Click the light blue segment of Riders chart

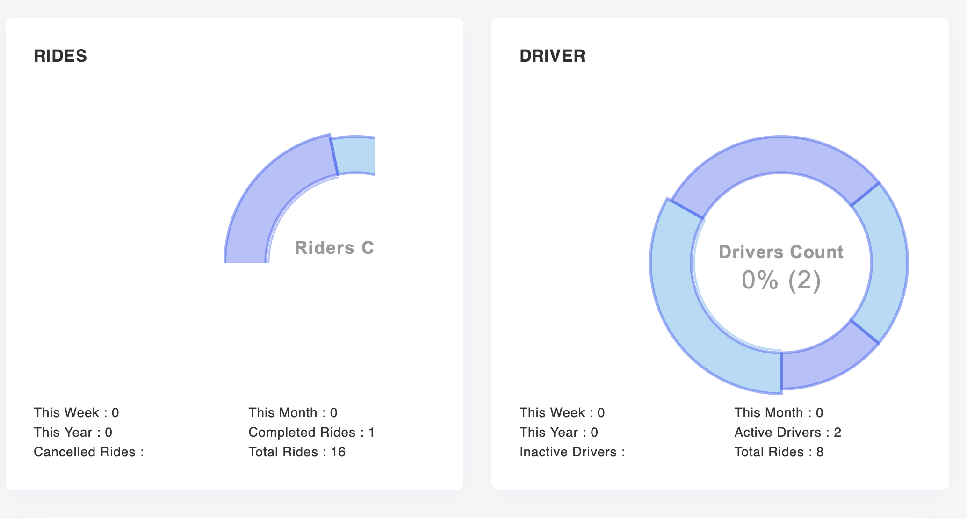(356, 155)
